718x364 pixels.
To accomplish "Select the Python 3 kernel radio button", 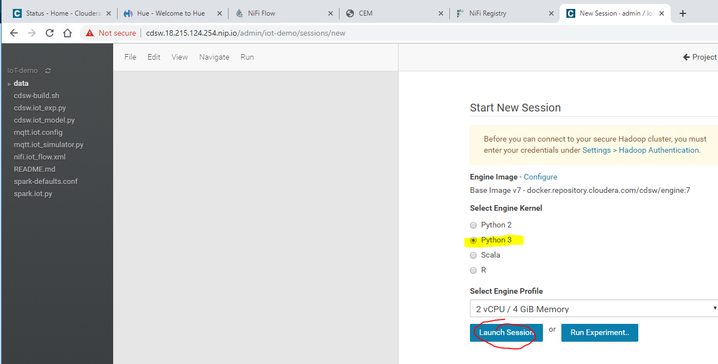I will [473, 240].
